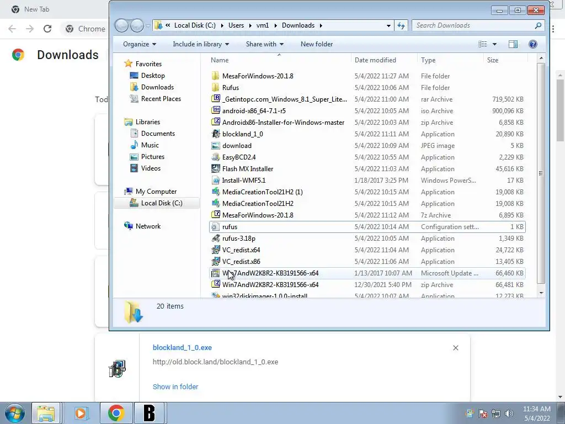The image size is (565, 424).
Task: Go forward in Explorer navigation
Action: click(137, 25)
